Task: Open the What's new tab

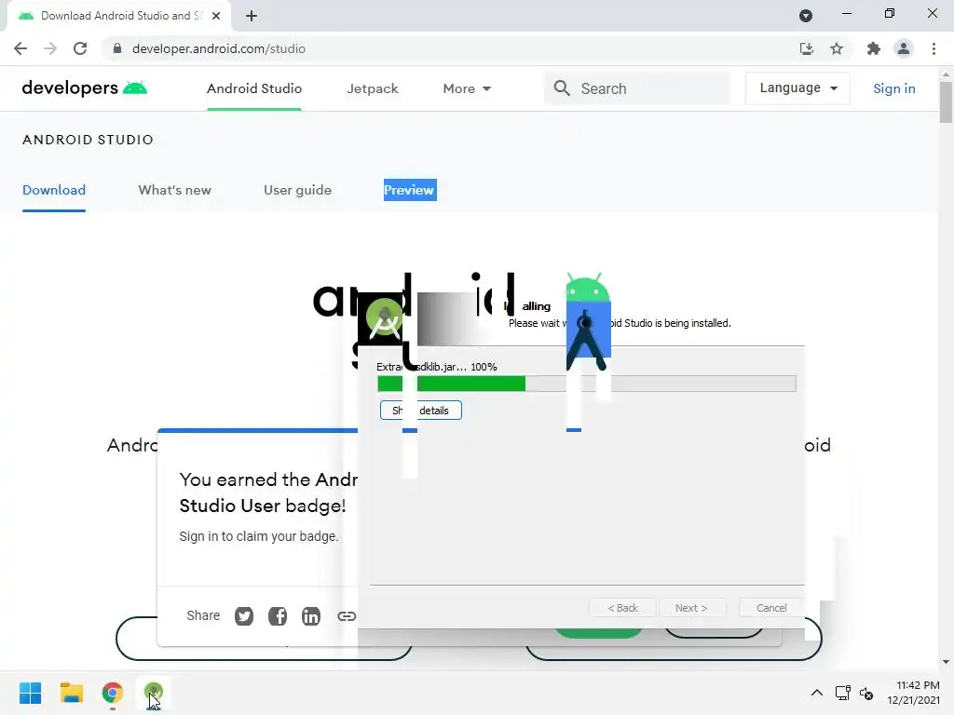Action: [174, 190]
